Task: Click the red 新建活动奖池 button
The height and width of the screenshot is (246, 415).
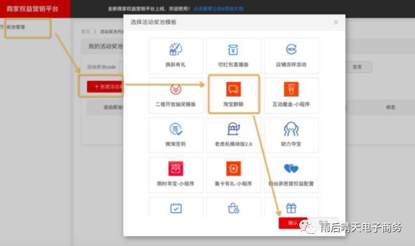Action: coord(105,86)
